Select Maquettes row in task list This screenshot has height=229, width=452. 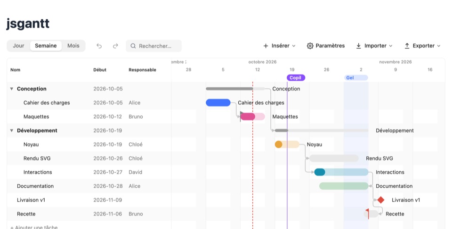pyautogui.click(x=89, y=117)
